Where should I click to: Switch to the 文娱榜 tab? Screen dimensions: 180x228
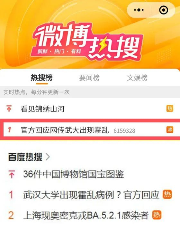[137, 78]
